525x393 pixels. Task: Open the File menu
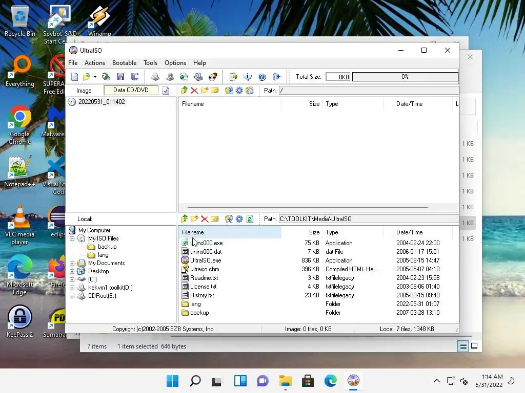click(73, 63)
